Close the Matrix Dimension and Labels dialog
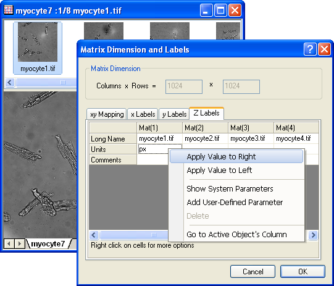Image resolution: width=334 pixels, height=286 pixels. [x=324, y=49]
